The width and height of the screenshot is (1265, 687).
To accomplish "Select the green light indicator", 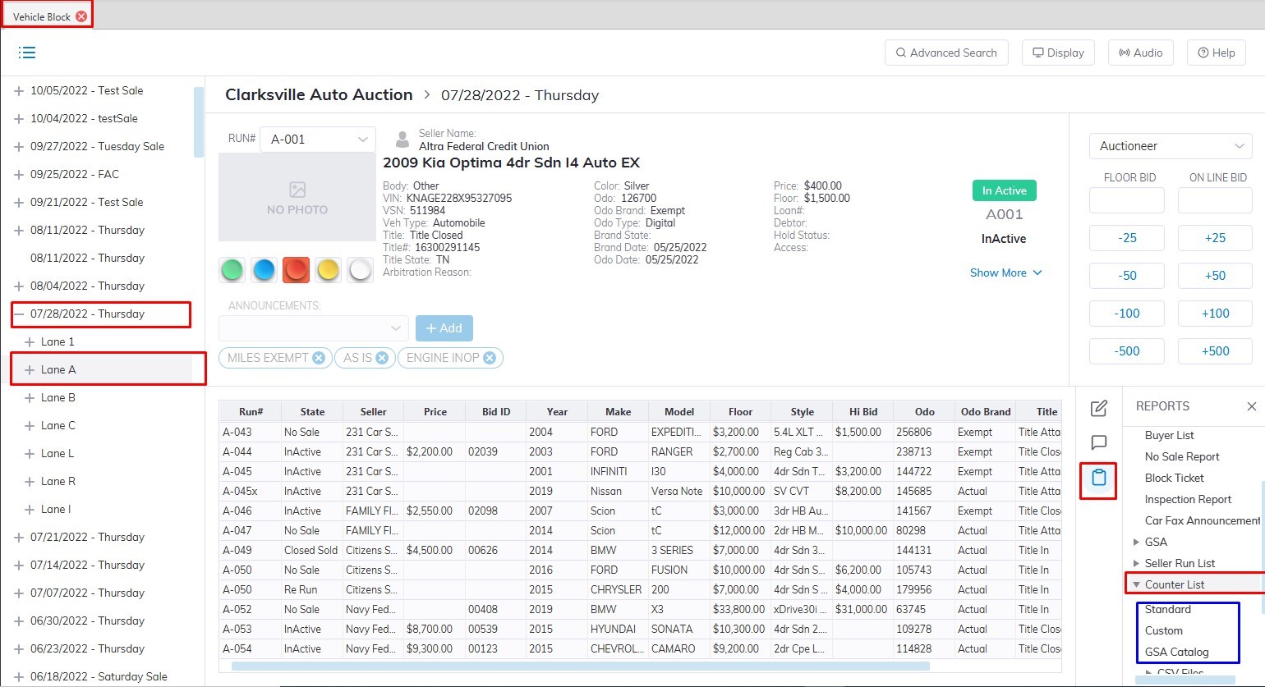I will pos(232,270).
